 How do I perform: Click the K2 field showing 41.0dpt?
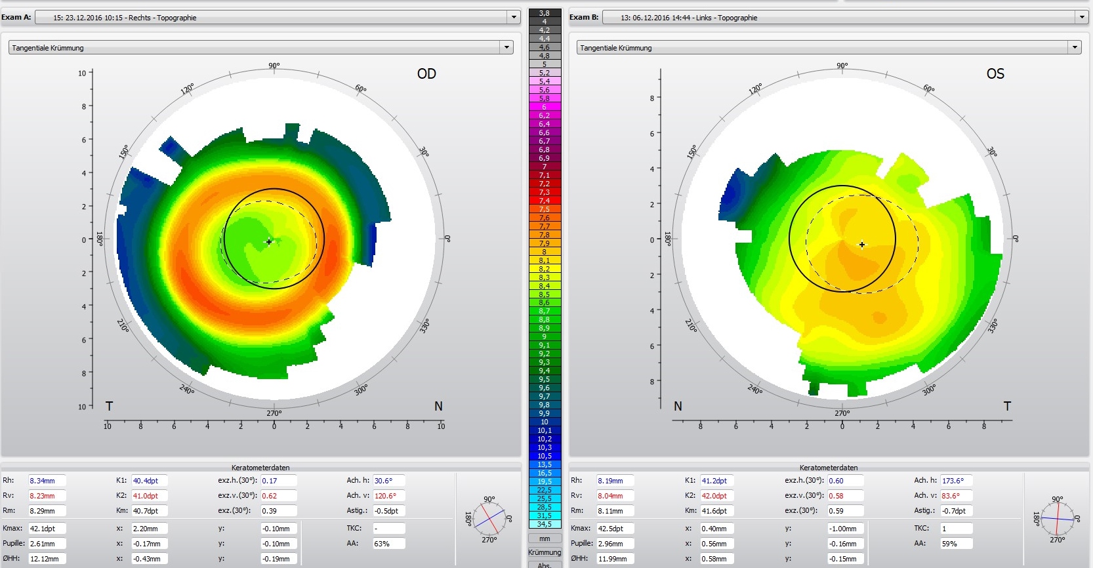click(x=150, y=496)
